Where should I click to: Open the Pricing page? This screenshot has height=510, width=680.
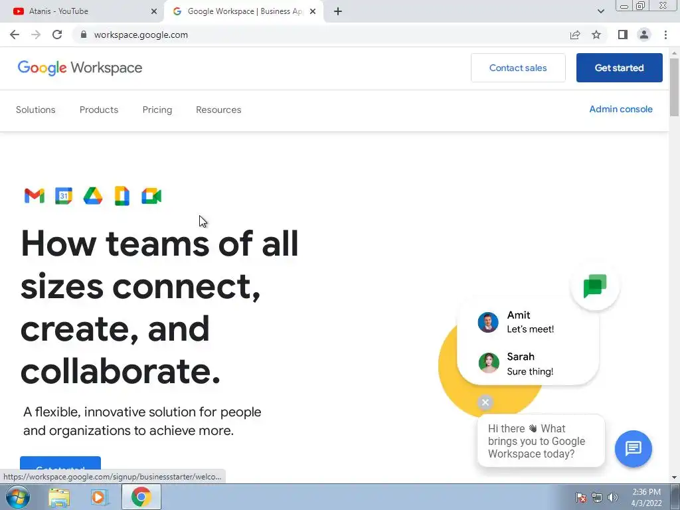tap(157, 110)
